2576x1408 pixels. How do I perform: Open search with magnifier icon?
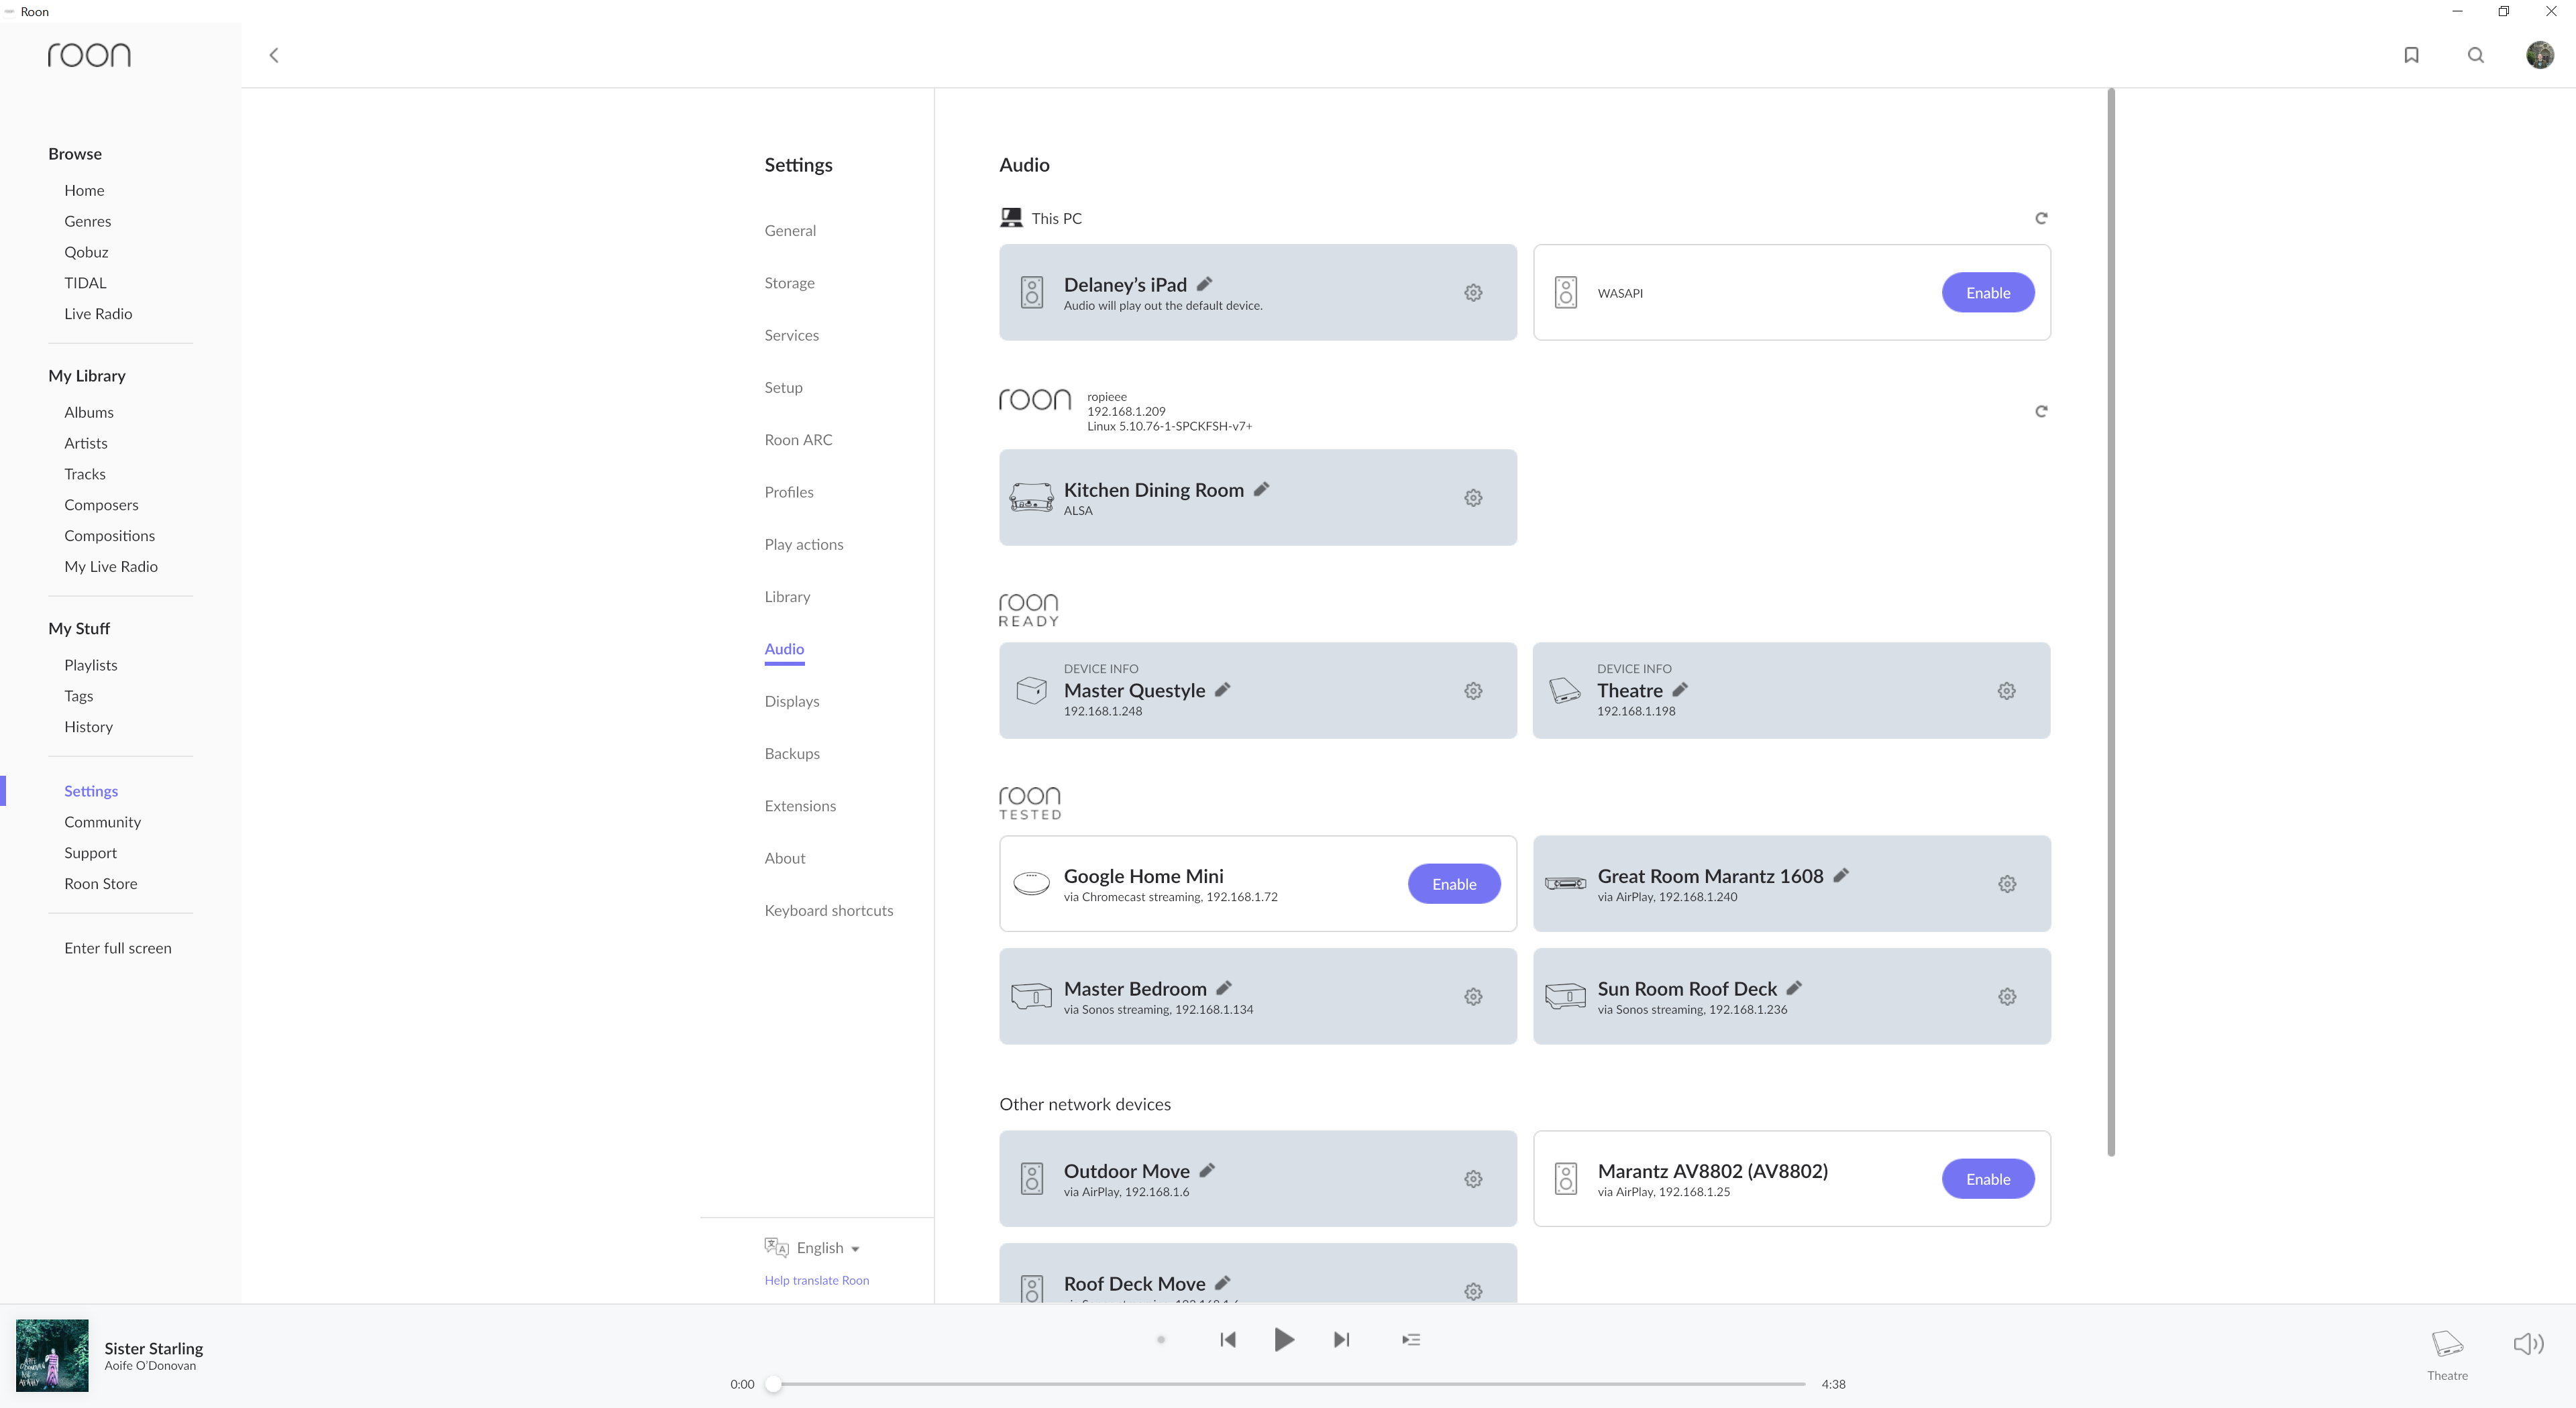pyautogui.click(x=2476, y=55)
